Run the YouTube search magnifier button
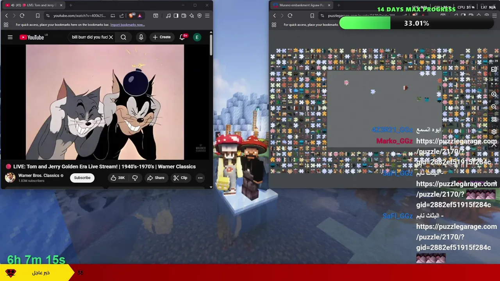Screen dimensions: 500x281 [x=123, y=37]
